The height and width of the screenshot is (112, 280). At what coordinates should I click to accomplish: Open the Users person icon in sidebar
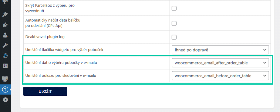click(5, 35)
